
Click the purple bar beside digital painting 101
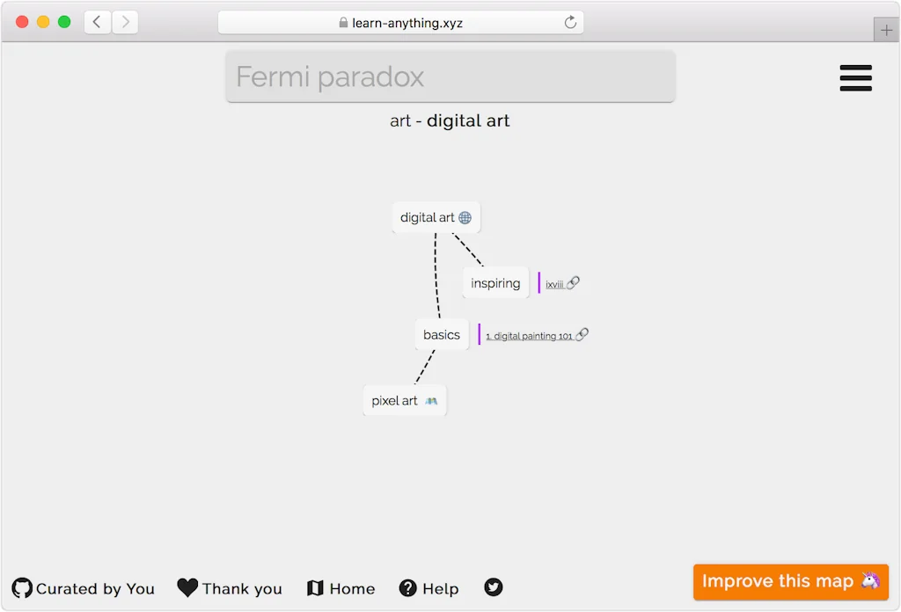point(480,334)
